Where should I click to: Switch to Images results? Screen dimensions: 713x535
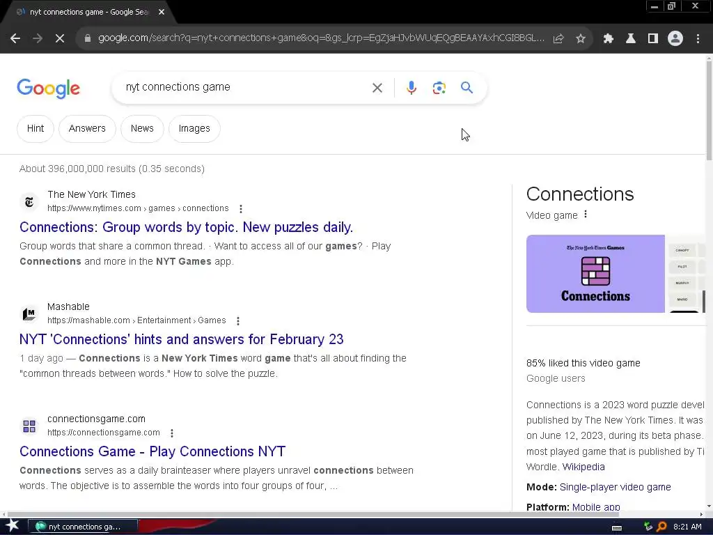click(x=195, y=129)
